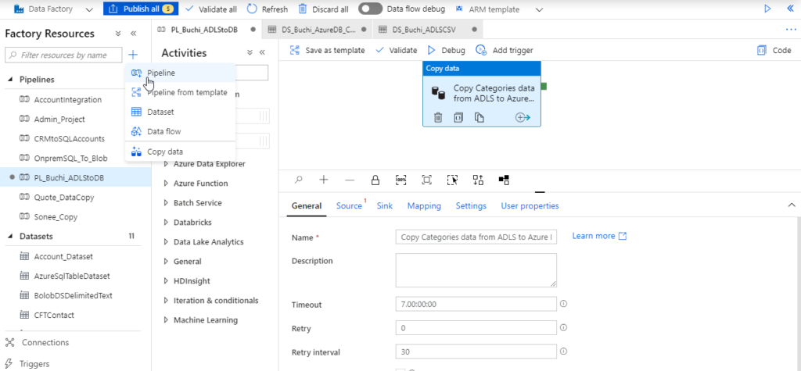
Task: Collapse the Pipelines section
Action: coord(10,80)
